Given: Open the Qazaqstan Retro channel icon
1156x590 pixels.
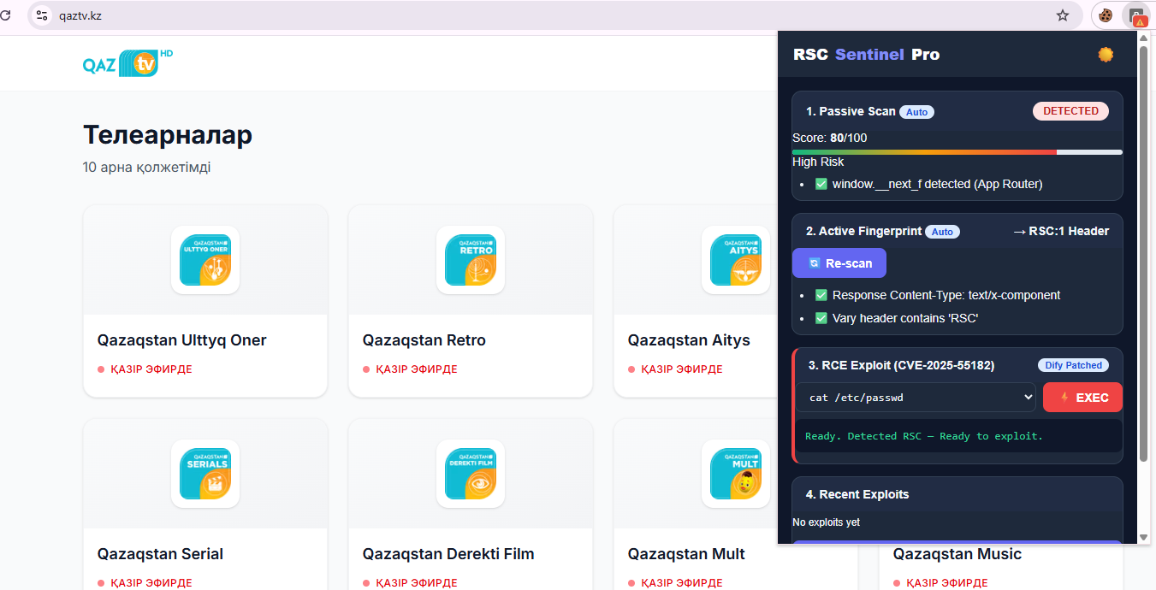Looking at the screenshot, I should pyautogui.click(x=471, y=260).
